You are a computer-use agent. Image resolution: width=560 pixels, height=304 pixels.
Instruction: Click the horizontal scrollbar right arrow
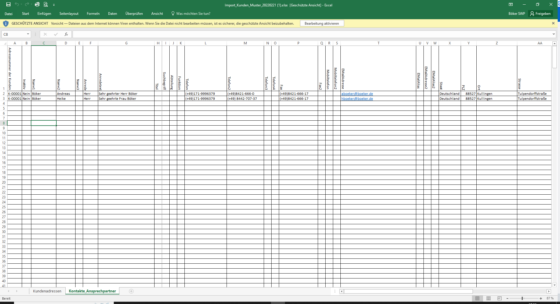pyautogui.click(x=549, y=291)
